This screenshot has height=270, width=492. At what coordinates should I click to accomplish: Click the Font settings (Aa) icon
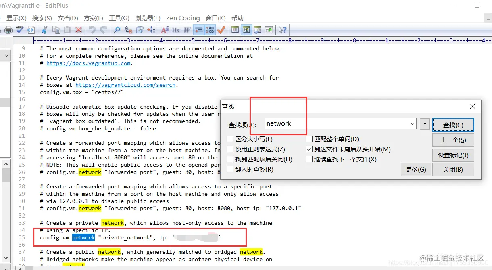point(165,30)
